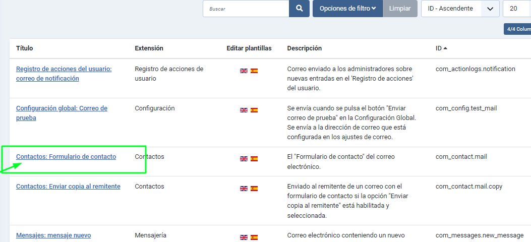Open Spanish flag for Configuración global row
Screen dimensions: 531x242
pos(254,110)
